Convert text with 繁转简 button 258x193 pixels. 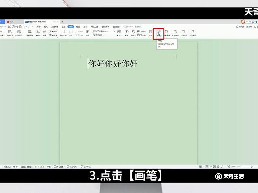tap(53, 31)
